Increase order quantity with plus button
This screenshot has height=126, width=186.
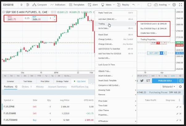[55, 17]
